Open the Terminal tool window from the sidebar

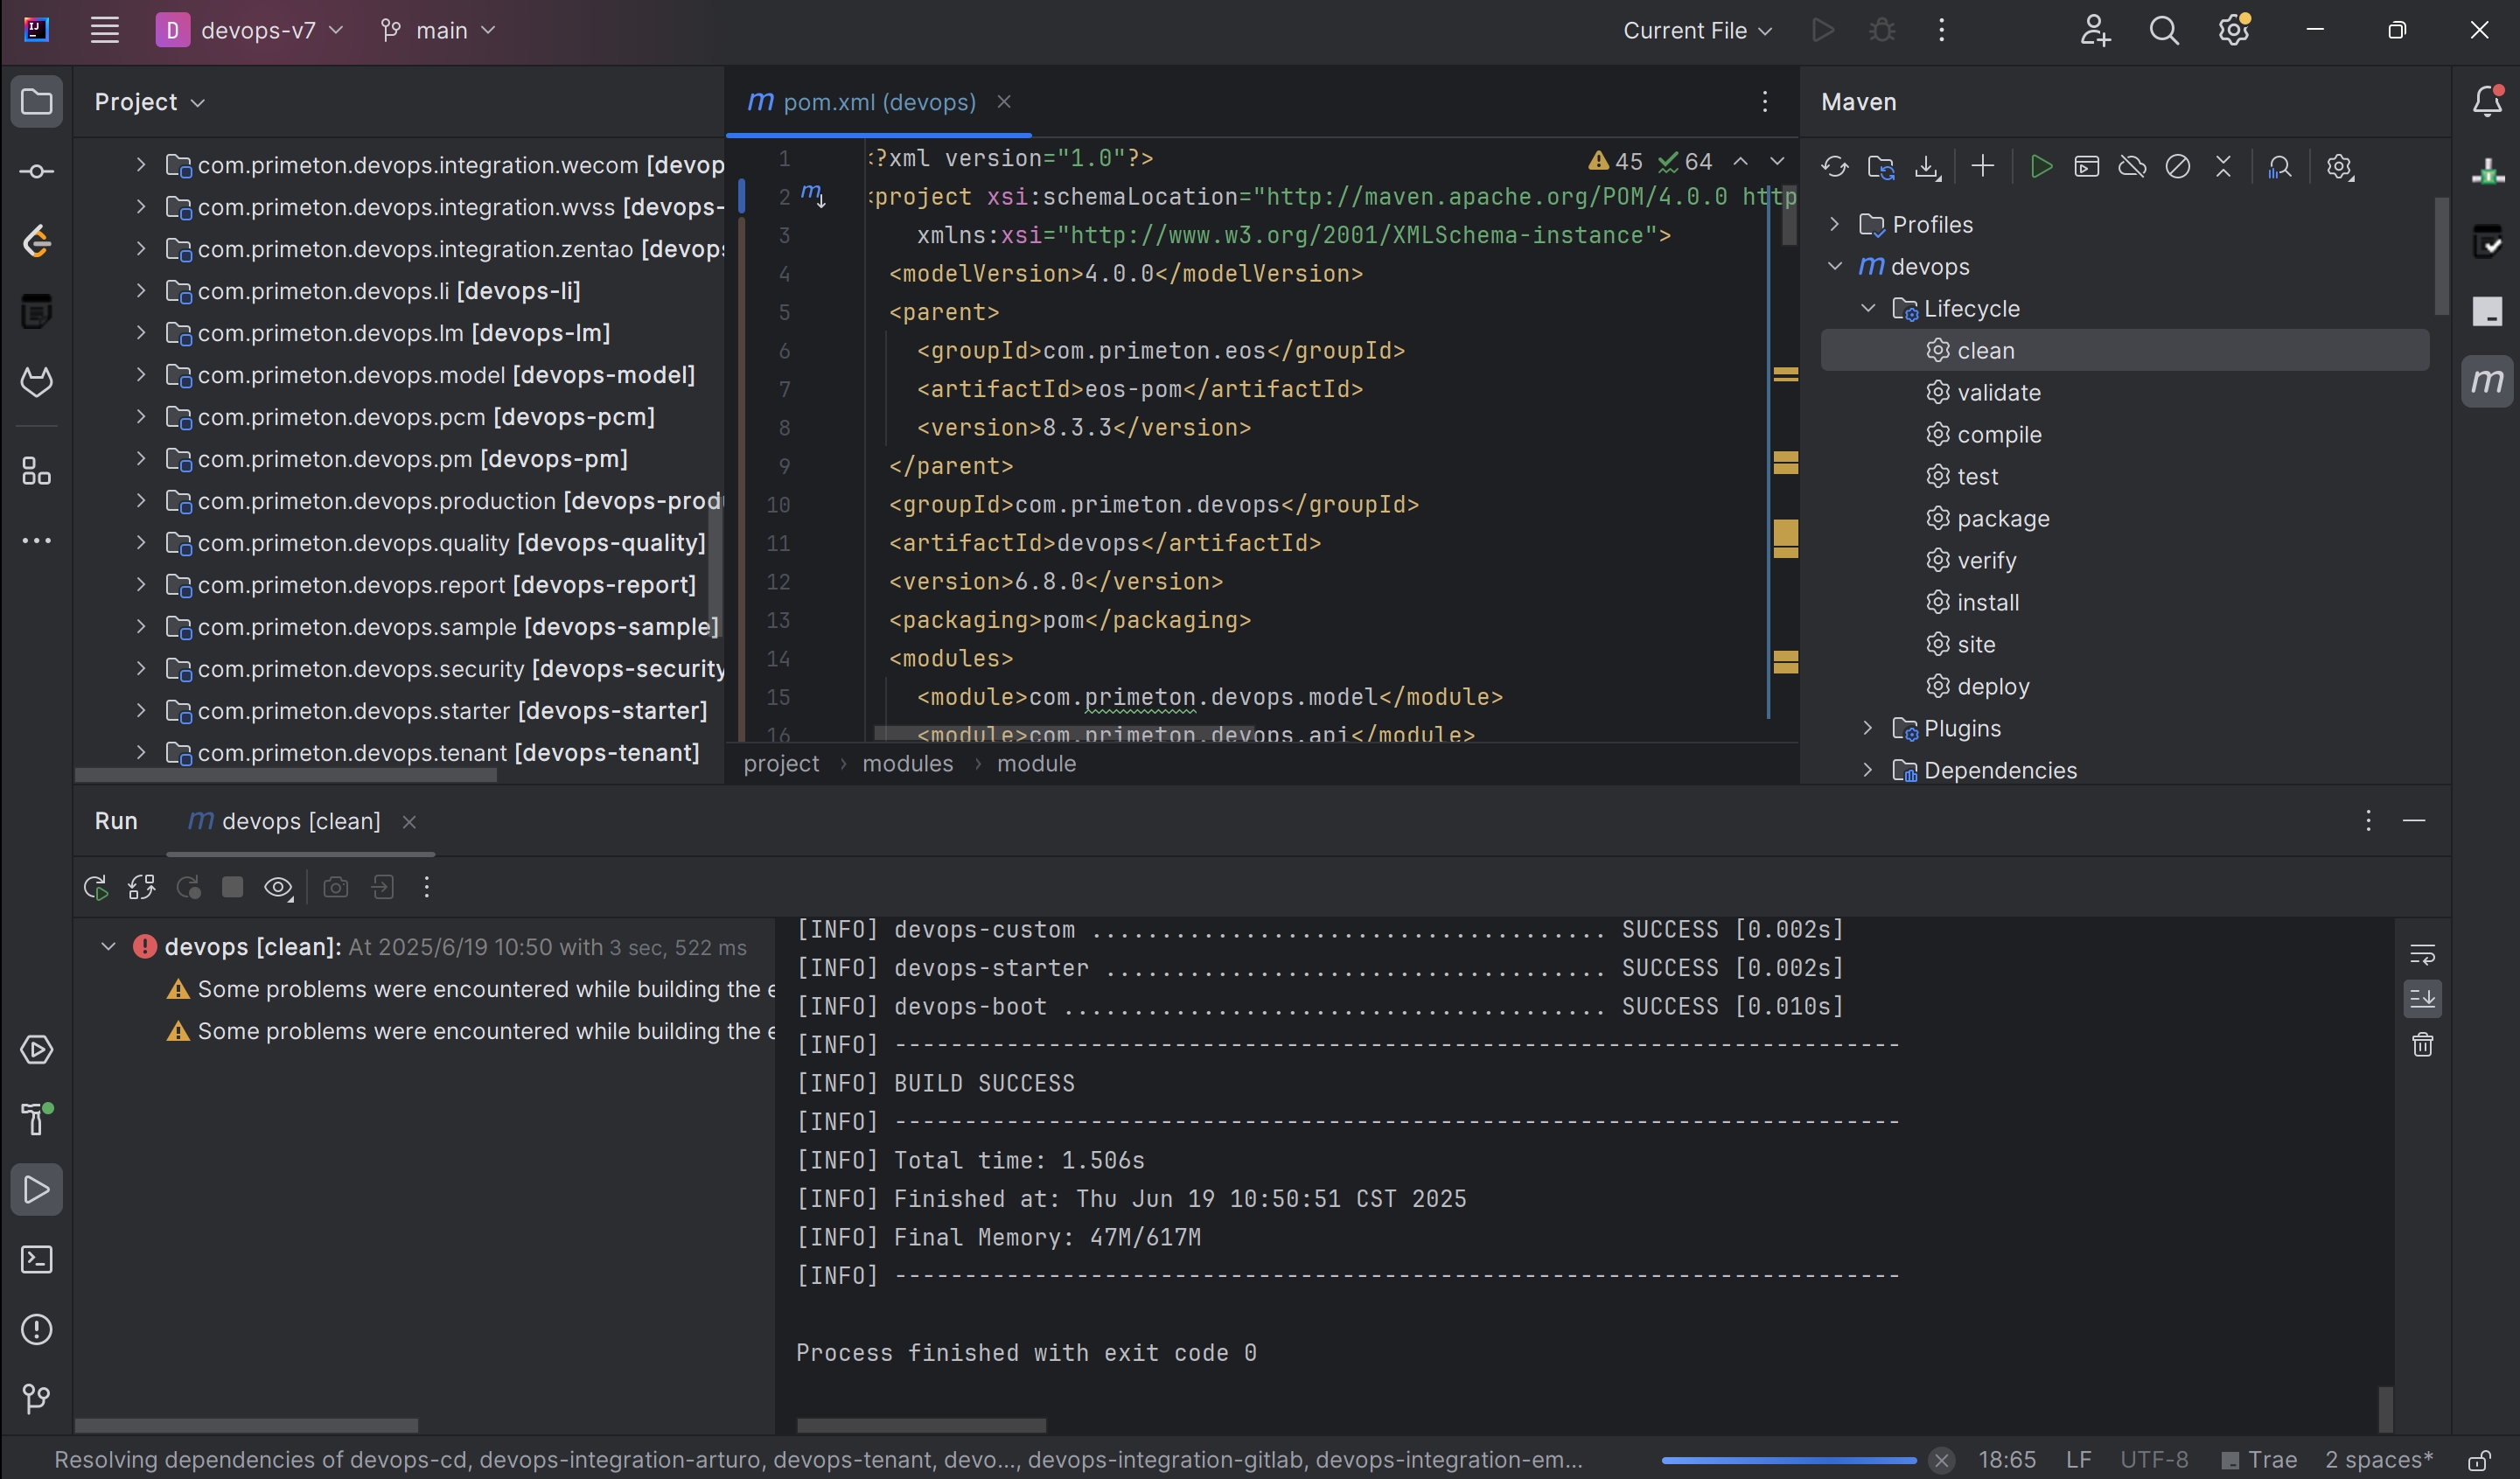point(37,1259)
